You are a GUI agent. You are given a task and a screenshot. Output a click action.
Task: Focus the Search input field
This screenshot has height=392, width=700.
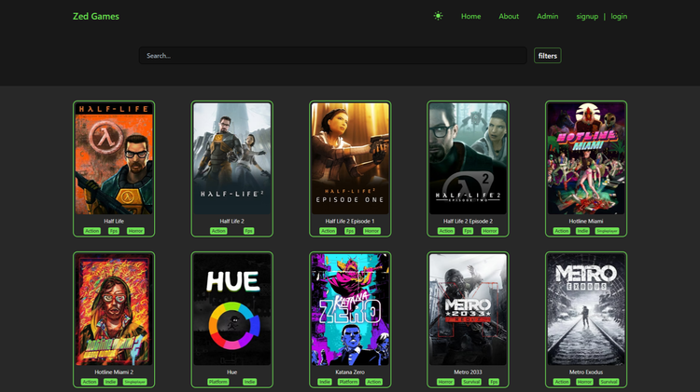point(333,56)
